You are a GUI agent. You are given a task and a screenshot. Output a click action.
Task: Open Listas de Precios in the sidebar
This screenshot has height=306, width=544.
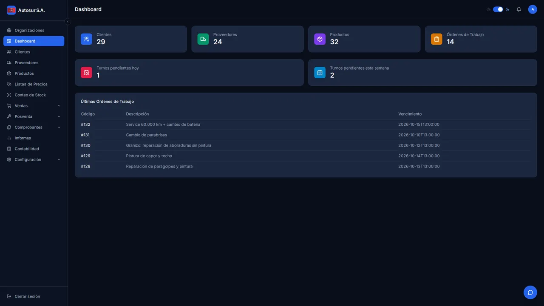(34, 84)
